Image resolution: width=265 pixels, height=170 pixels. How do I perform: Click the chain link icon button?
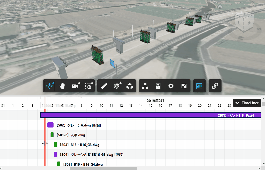coord(215,86)
